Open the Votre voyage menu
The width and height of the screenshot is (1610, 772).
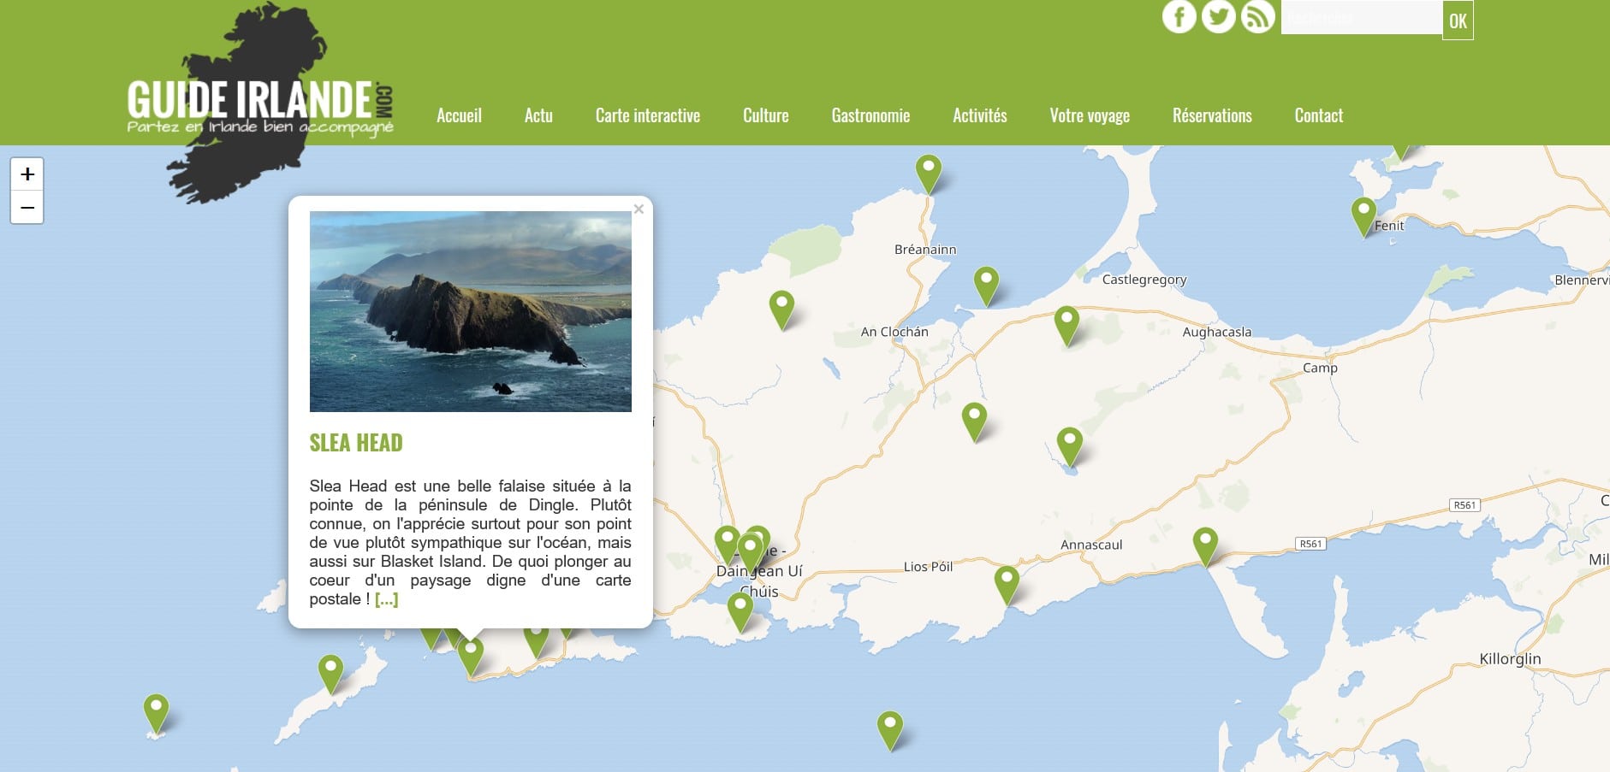click(x=1089, y=116)
